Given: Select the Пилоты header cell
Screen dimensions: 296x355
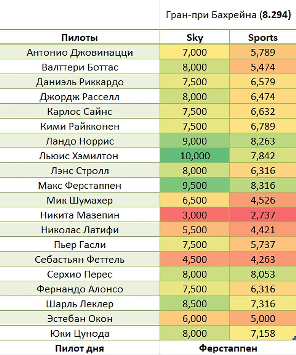Looking at the screenshot, I should (80, 37).
